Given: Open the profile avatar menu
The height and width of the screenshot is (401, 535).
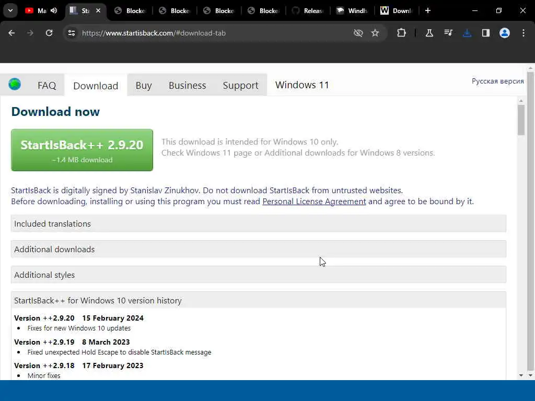Looking at the screenshot, I should click(x=505, y=33).
